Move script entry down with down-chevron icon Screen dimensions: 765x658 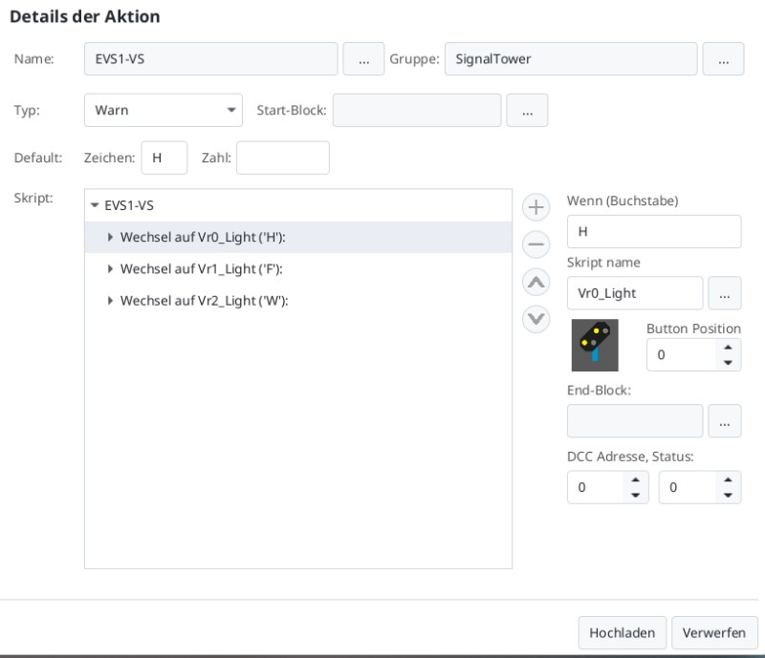tap(536, 319)
